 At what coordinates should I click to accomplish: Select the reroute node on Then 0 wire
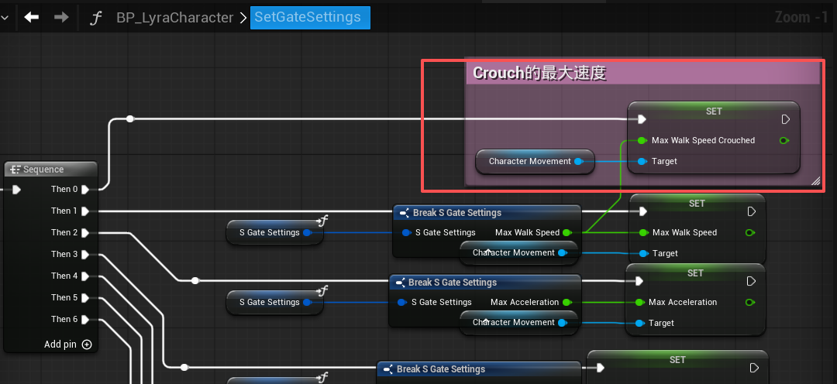click(x=129, y=119)
